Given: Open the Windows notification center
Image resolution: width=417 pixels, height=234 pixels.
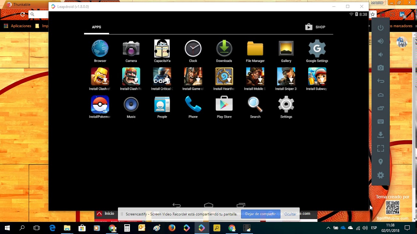Looking at the screenshot, I should [x=407, y=228].
